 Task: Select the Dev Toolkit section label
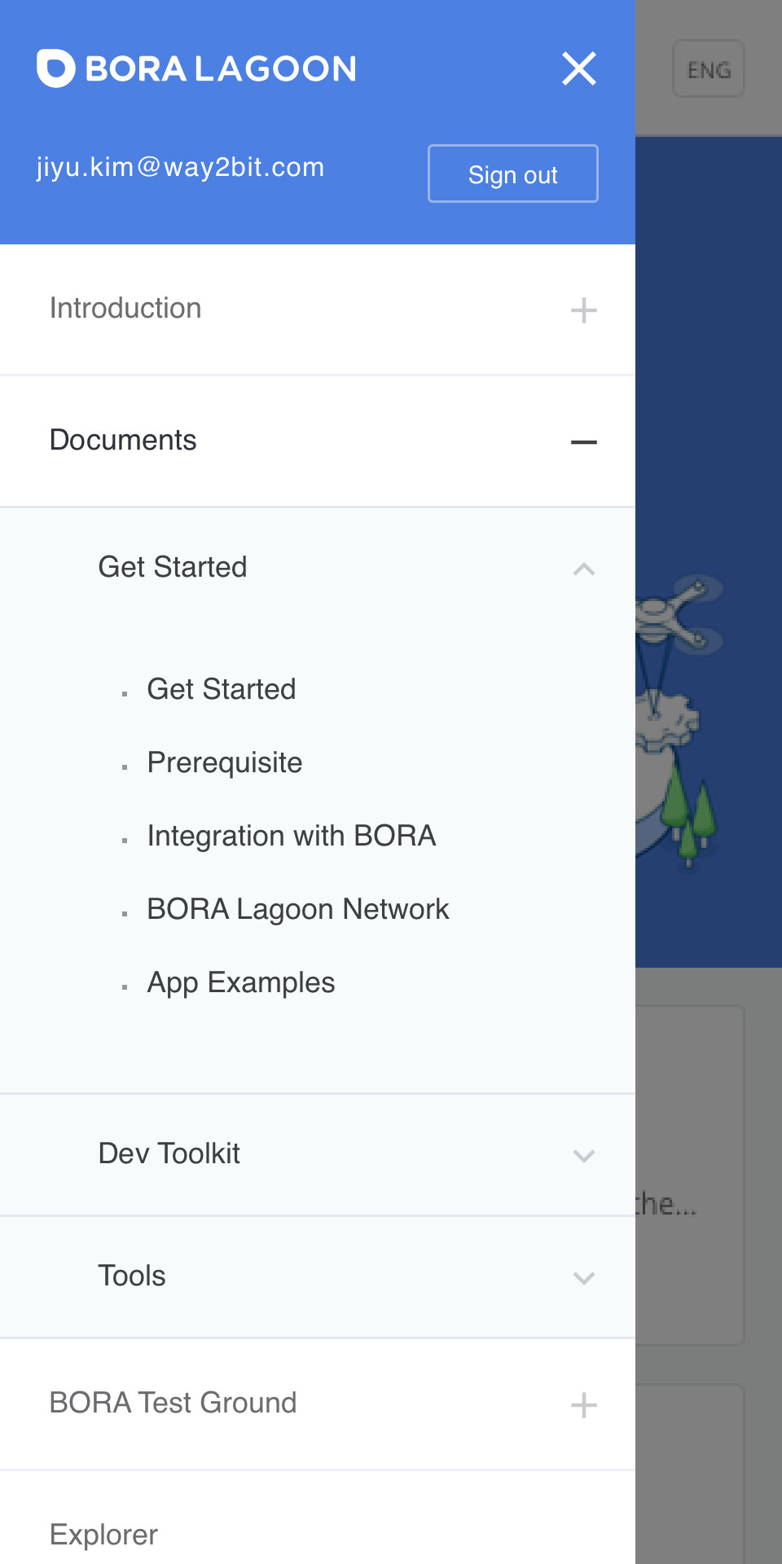(x=169, y=1153)
